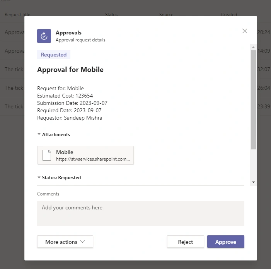Reject the Mobile approval request
271x269 pixels.
click(186, 242)
